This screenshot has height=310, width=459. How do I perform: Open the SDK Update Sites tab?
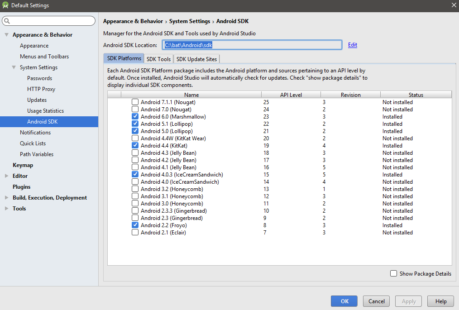(196, 59)
